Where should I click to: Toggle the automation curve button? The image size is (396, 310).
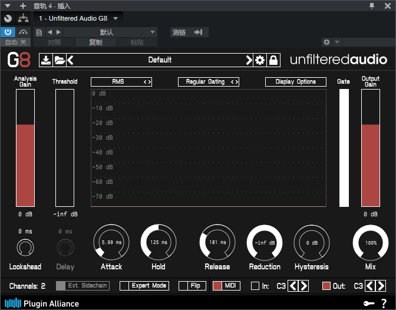point(23,32)
